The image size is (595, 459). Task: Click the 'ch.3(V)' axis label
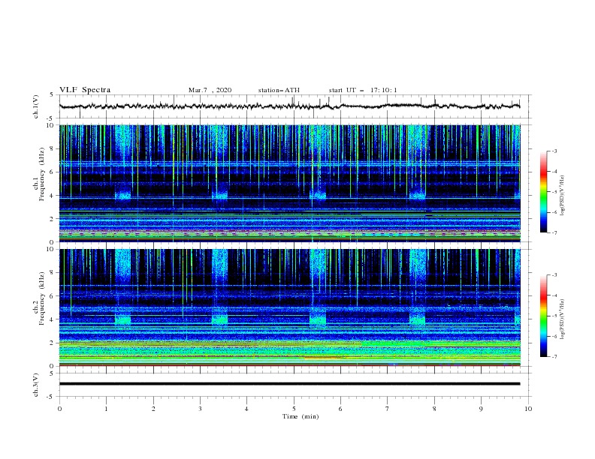[x=36, y=385]
